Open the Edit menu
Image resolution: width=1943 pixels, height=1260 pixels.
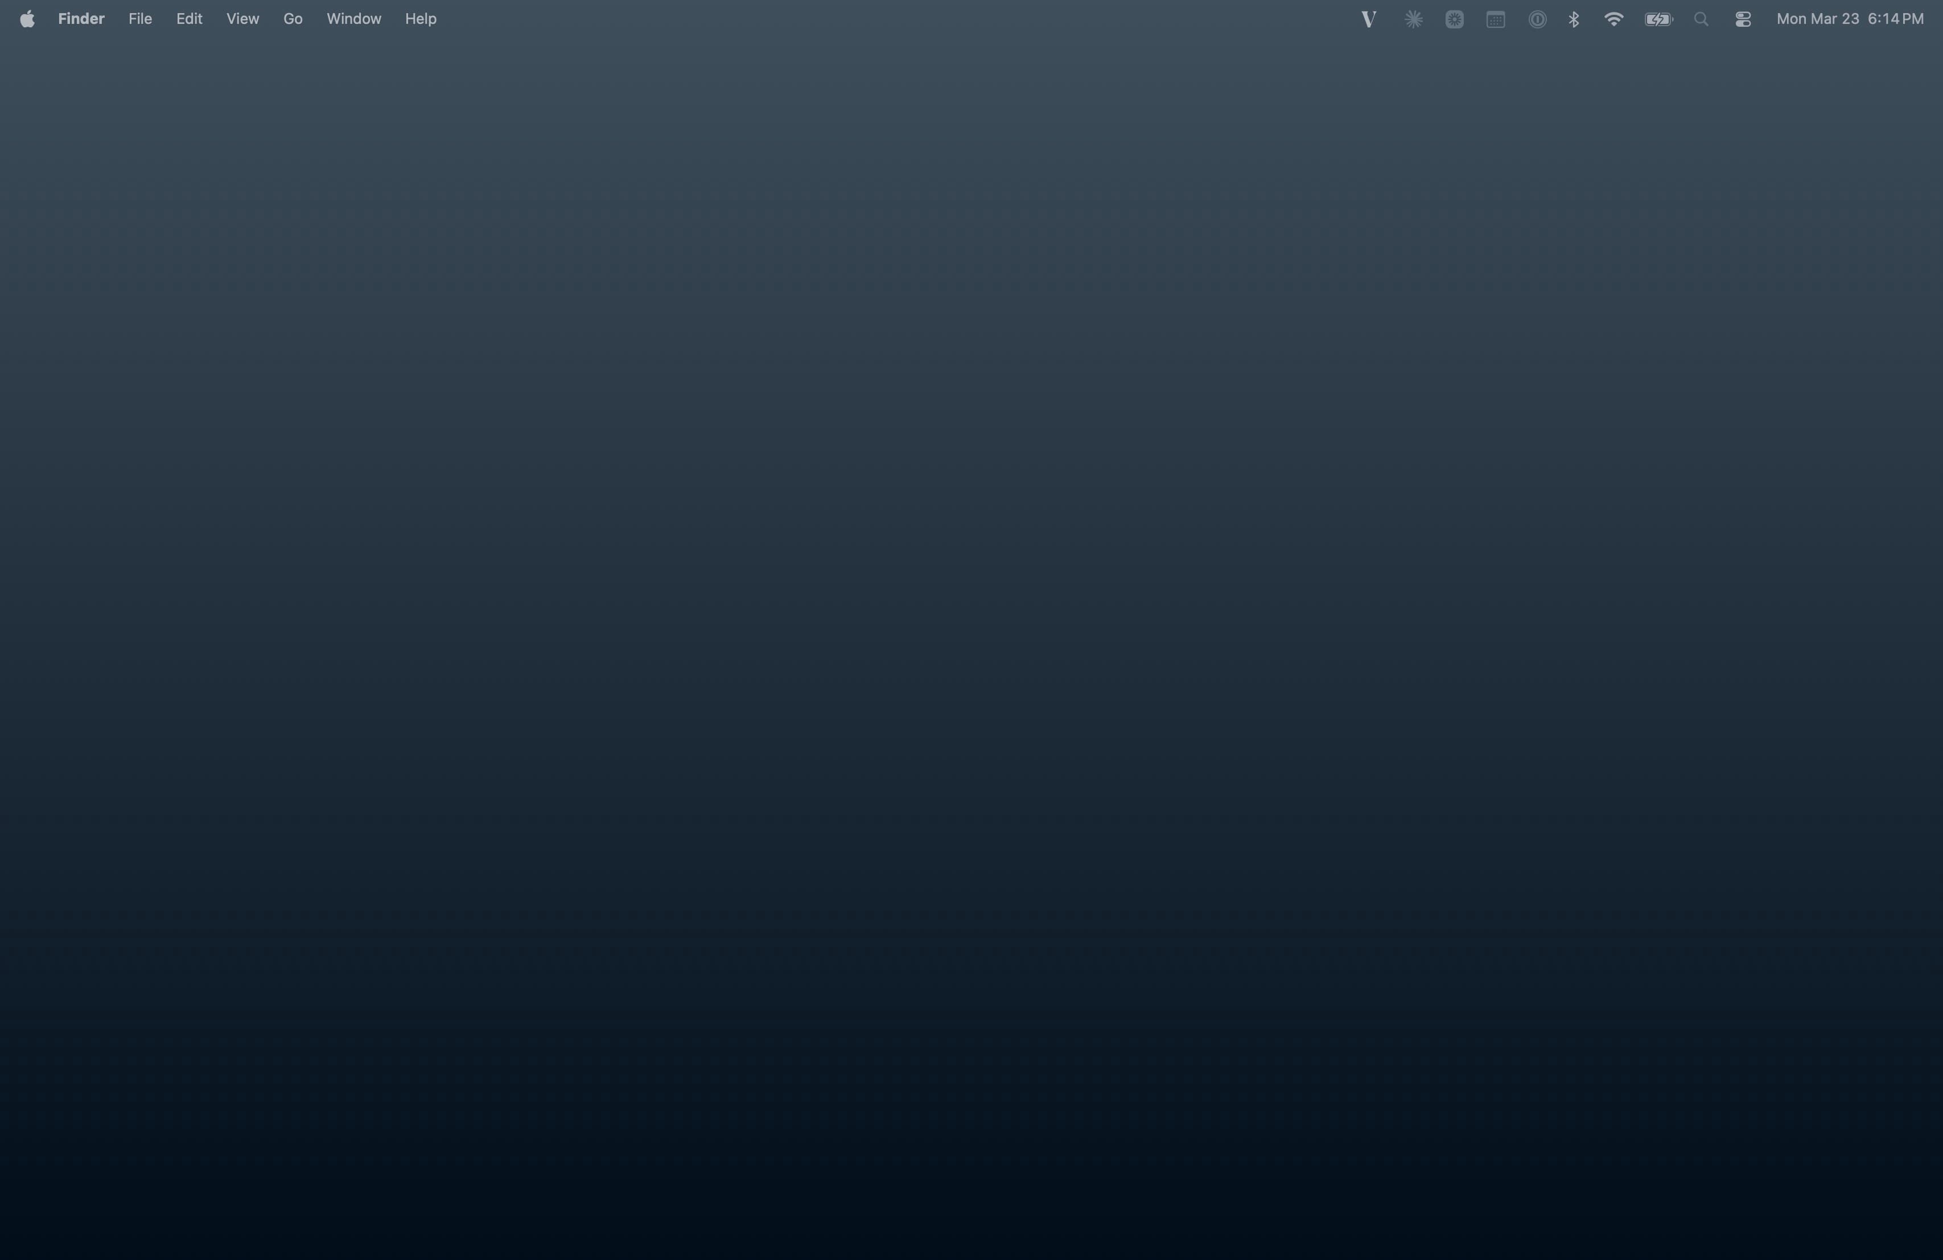click(x=188, y=18)
